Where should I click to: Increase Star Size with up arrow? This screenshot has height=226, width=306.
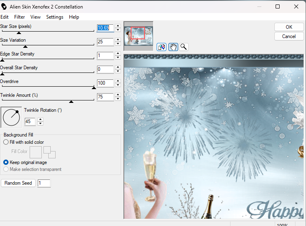(118, 26)
